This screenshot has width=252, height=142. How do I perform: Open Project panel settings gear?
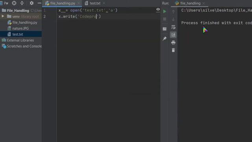tap(31, 3)
